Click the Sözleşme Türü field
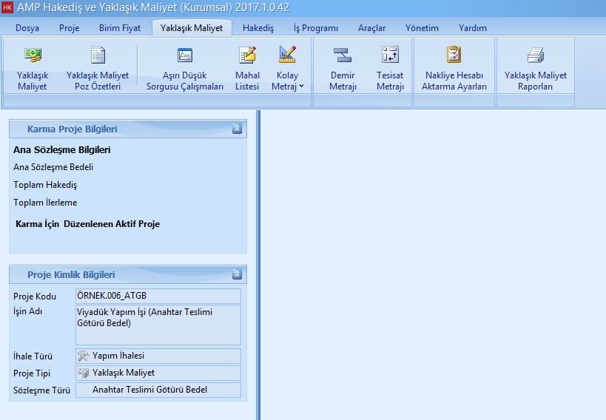Viewport: 606px width, 420px height. pyautogui.click(x=158, y=390)
